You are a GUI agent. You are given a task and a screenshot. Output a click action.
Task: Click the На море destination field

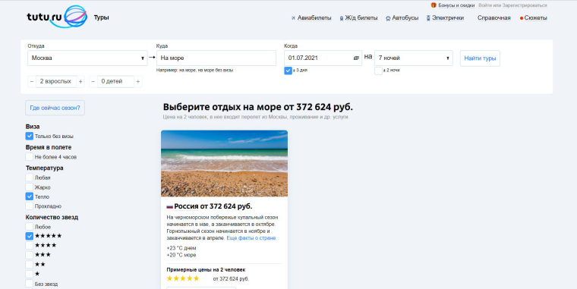tap(216, 58)
